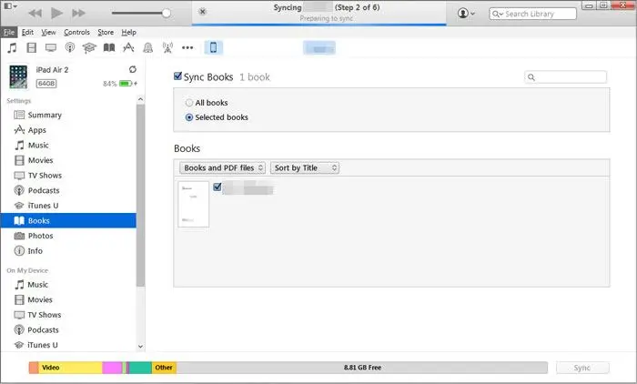Open the Tones bell icon in toolbar

point(147,48)
